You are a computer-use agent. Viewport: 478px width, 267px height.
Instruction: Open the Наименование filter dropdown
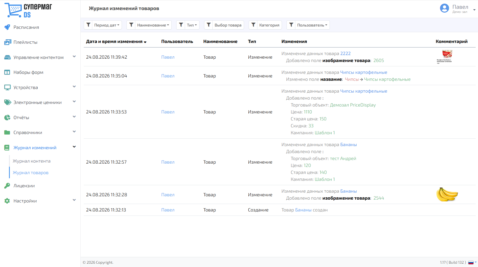pyautogui.click(x=153, y=25)
